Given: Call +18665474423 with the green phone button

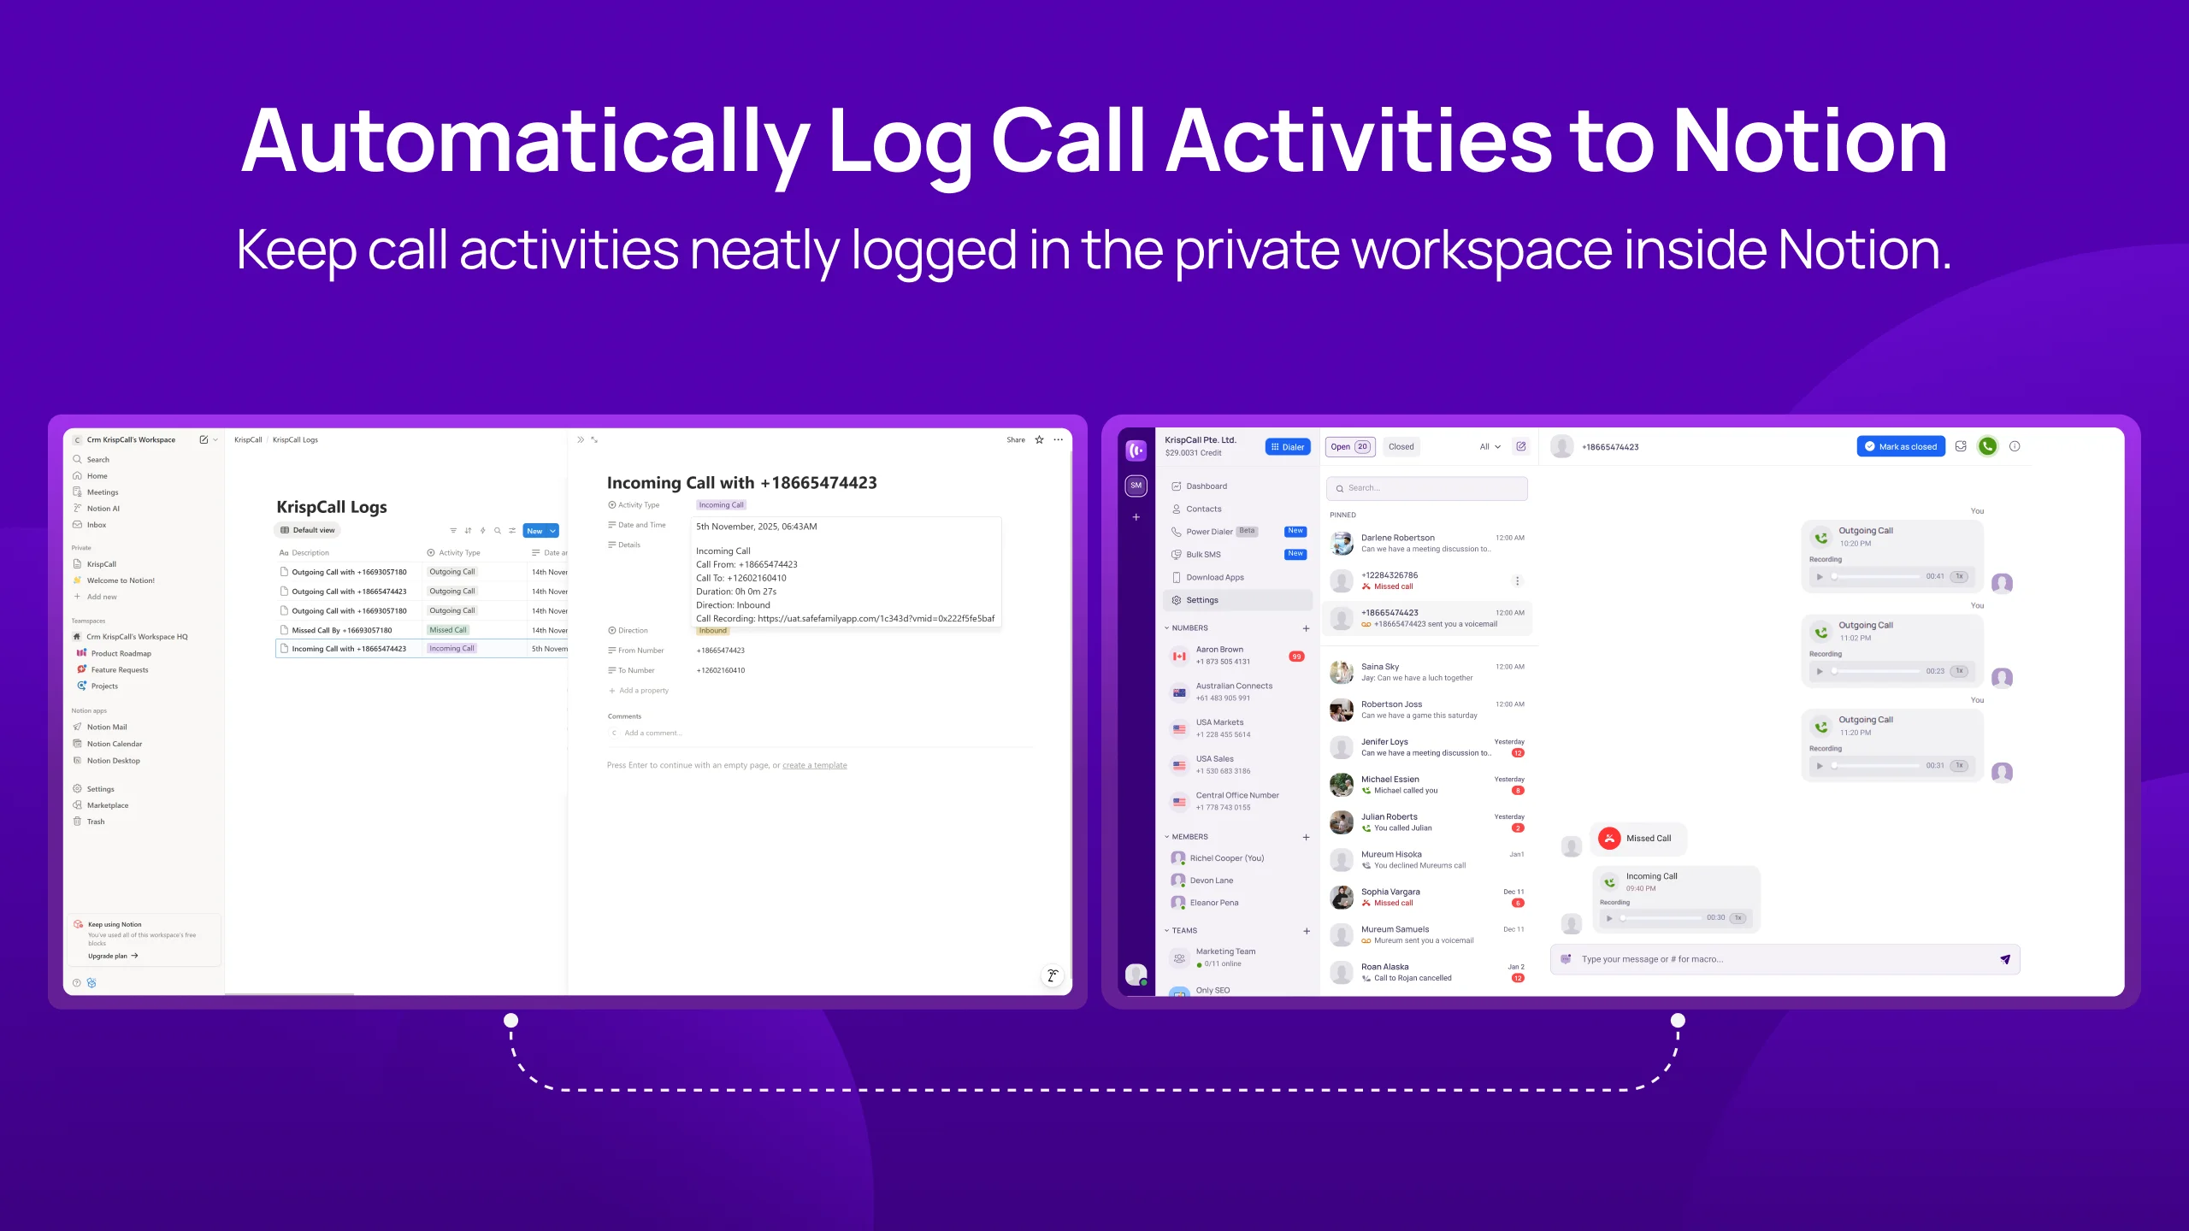Looking at the screenshot, I should 1987,446.
